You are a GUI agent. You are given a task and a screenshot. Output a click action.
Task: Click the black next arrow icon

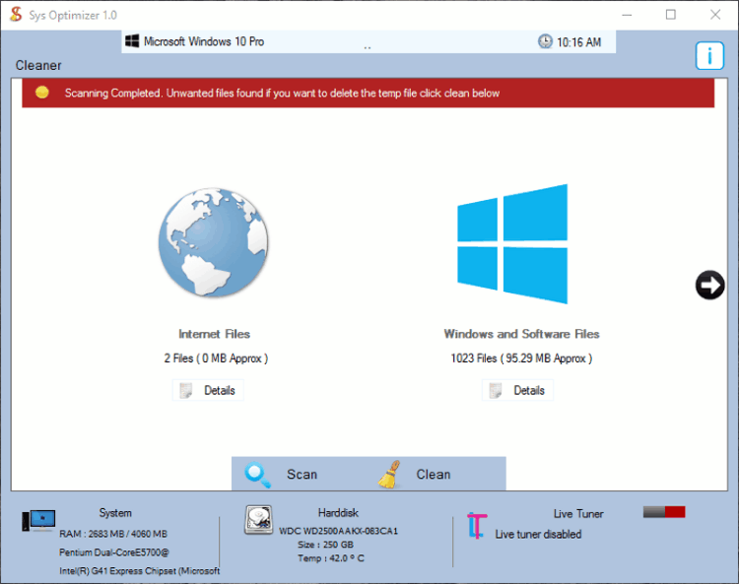click(x=709, y=285)
